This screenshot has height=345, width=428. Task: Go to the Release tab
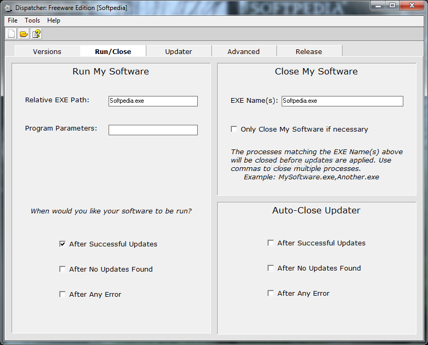(x=309, y=51)
